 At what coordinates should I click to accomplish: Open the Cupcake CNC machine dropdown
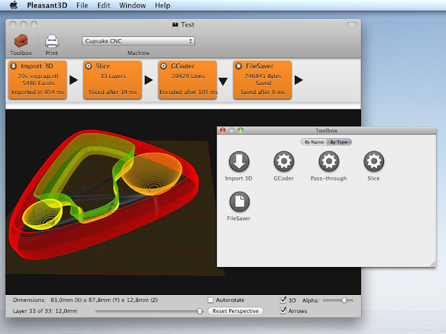pos(138,41)
